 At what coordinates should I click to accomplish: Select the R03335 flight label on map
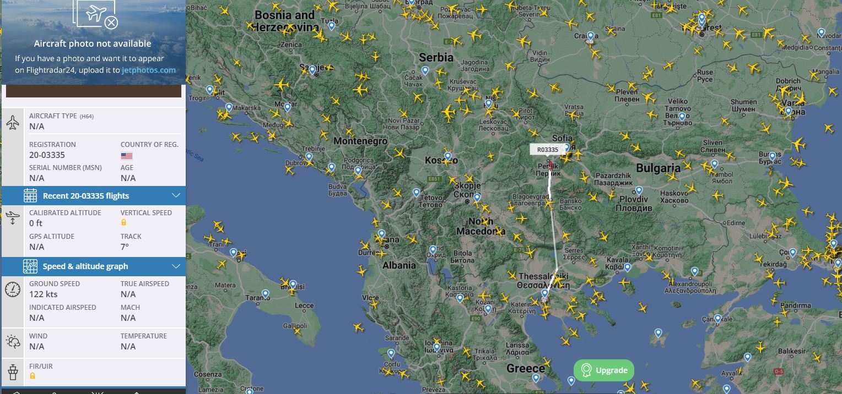tap(547, 150)
